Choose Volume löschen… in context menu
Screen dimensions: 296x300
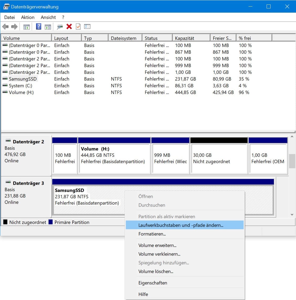[184, 271]
